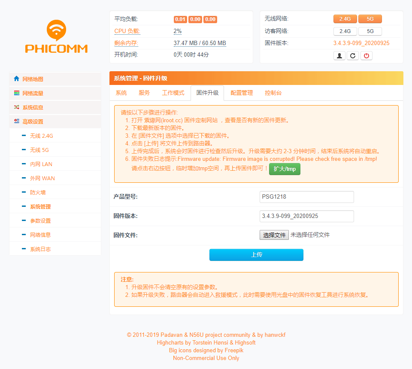The height and width of the screenshot is (369, 412).
Task: Click the 0.01 load average badge
Action: pyautogui.click(x=180, y=19)
